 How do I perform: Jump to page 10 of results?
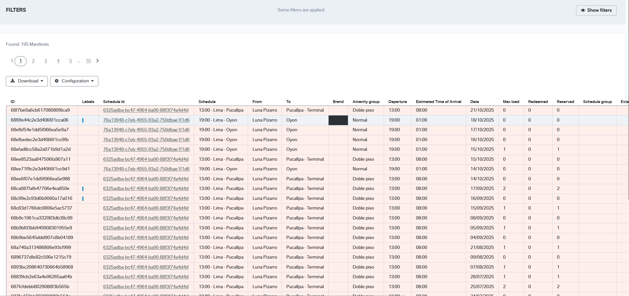pyautogui.click(x=88, y=61)
